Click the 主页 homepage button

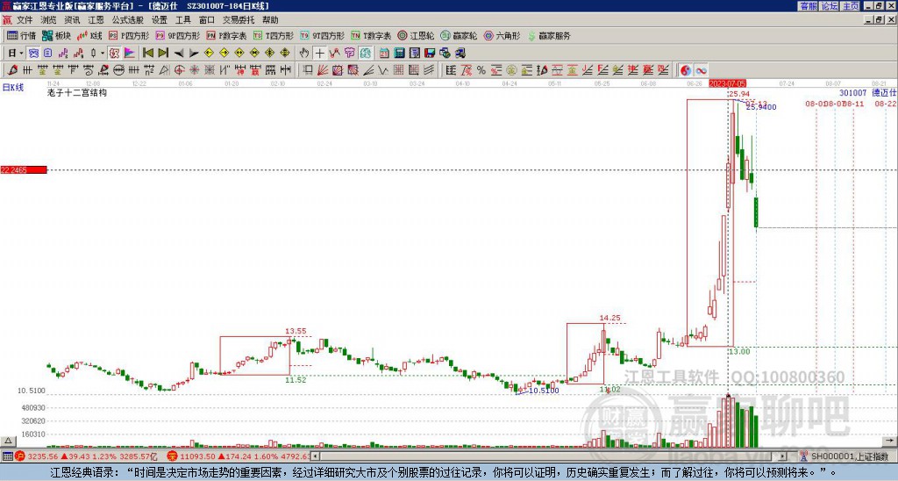pyautogui.click(x=851, y=6)
